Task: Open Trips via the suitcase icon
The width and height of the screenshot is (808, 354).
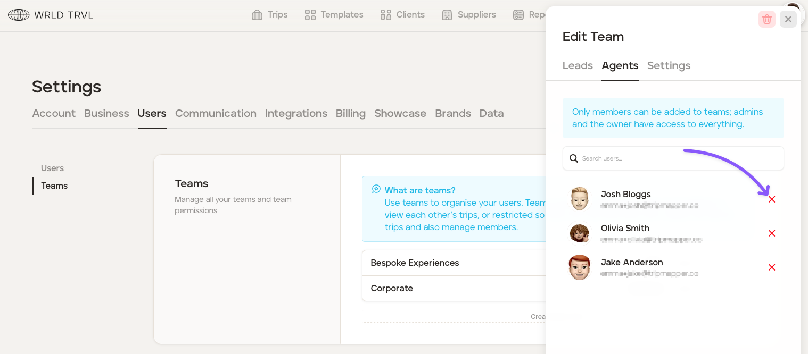Action: [257, 15]
